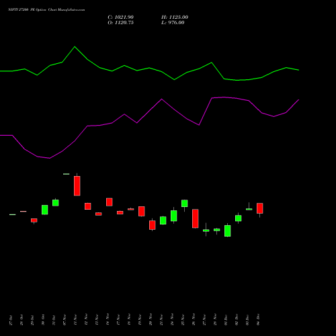The height and width of the screenshot is (336, 336).
Task: Click the 19 Nov date label
Action: [x=140, y=320]
